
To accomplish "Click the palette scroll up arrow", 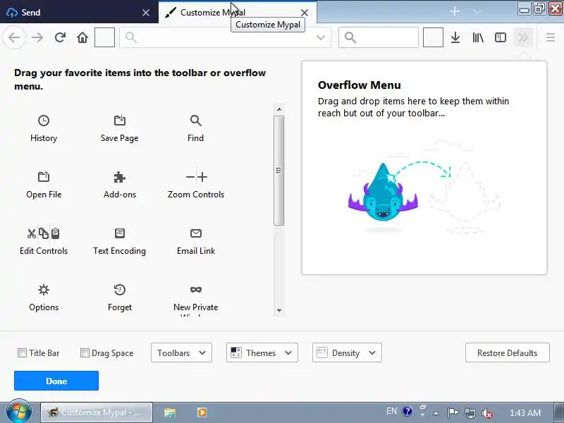I will pos(278,109).
